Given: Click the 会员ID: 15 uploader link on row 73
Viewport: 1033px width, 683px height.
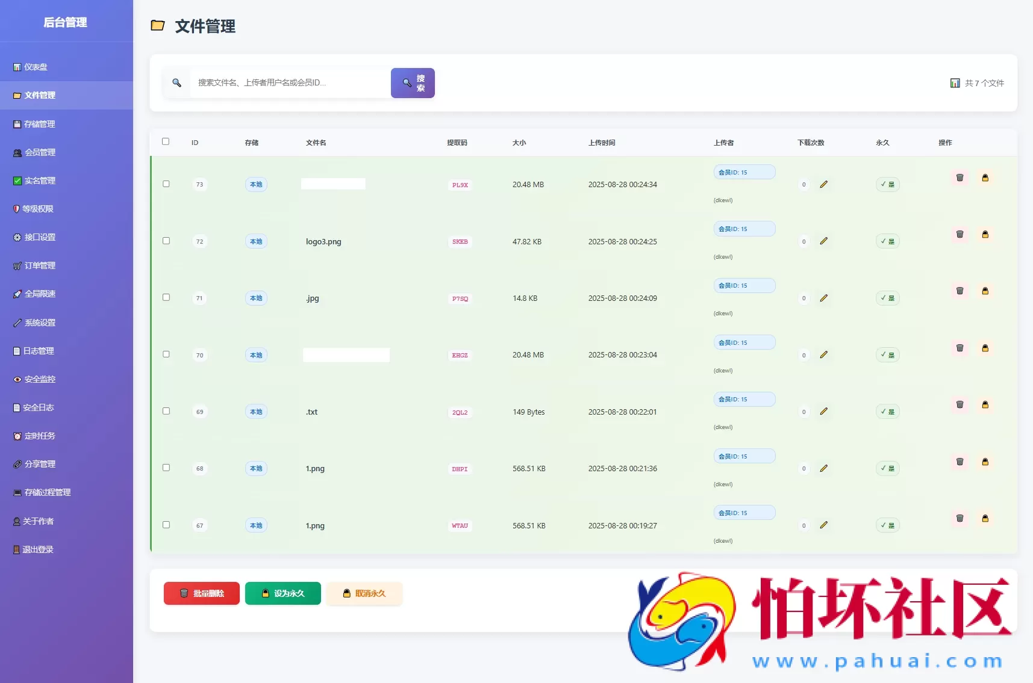Looking at the screenshot, I should point(744,172).
